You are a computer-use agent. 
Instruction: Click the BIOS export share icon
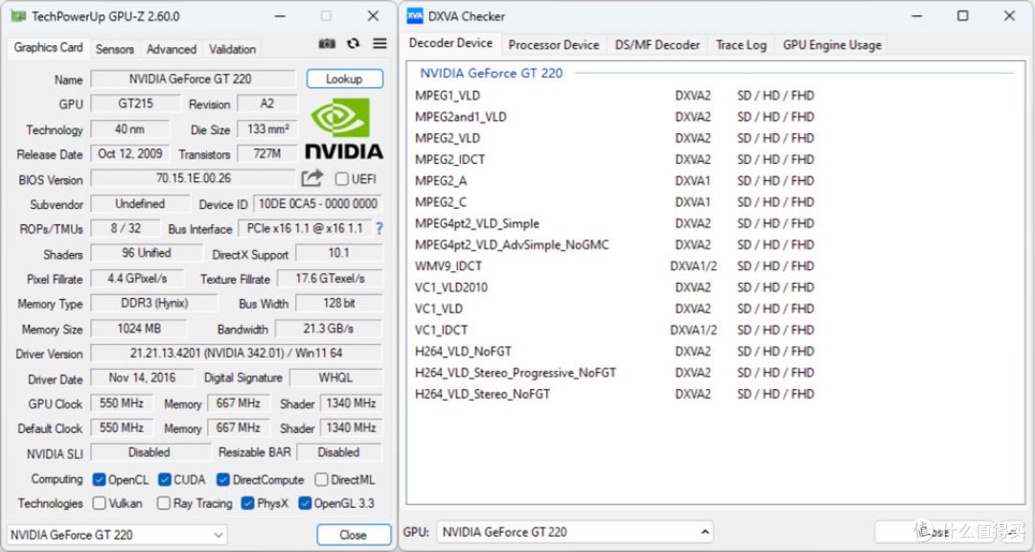coord(312,178)
